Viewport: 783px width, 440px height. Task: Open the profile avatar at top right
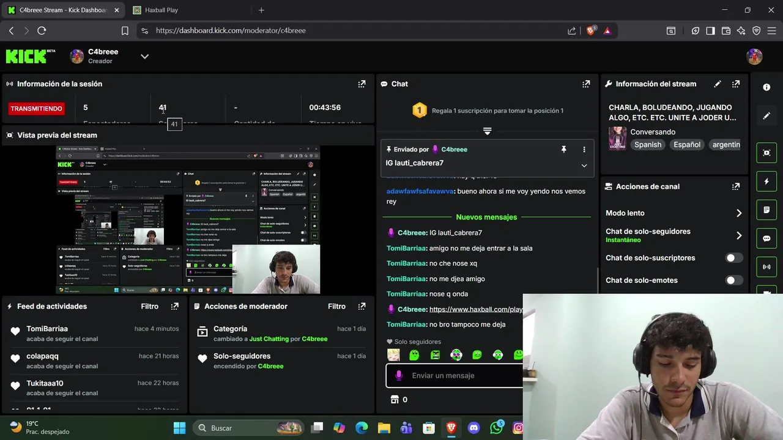(x=754, y=56)
